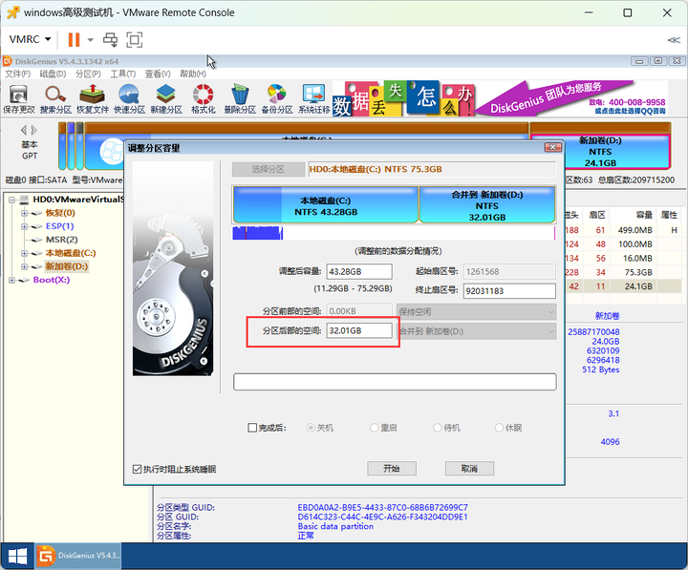
Task: Click the 开始 (Start) button
Action: click(x=392, y=468)
